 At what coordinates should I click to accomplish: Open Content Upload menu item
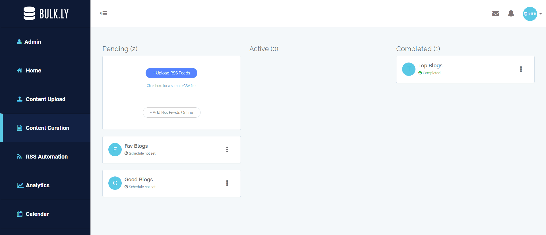pyautogui.click(x=45, y=99)
